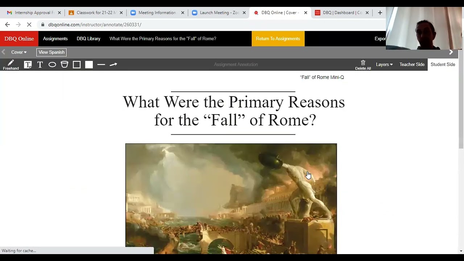
Task: Click the Export option in header
Action: (380, 39)
